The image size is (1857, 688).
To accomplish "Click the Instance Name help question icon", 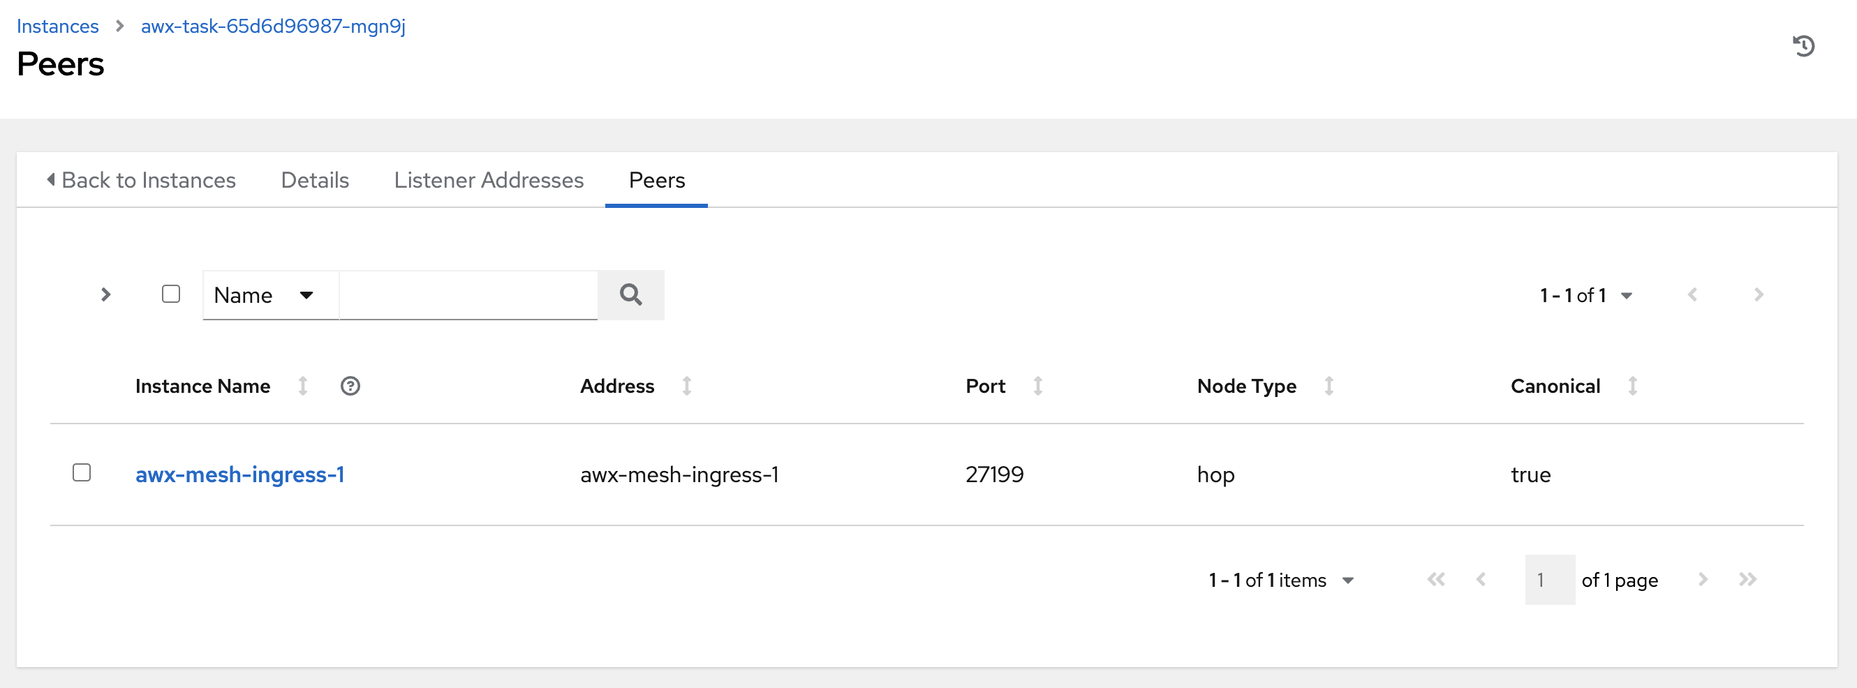I will point(350,386).
